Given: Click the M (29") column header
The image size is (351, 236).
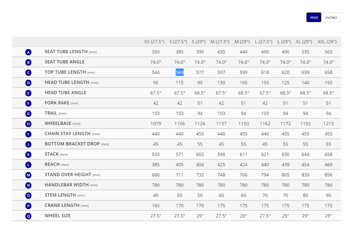Looking at the screenshot, I should click(x=242, y=42).
